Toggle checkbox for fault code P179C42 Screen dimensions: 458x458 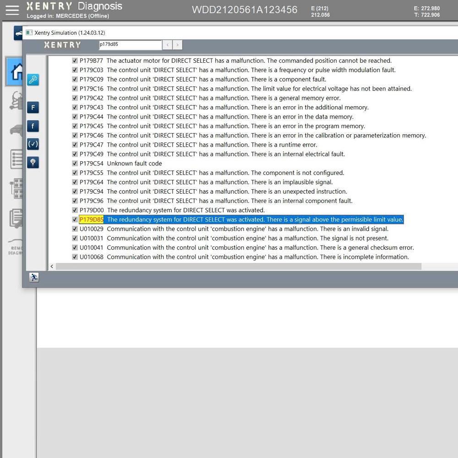(x=75, y=98)
